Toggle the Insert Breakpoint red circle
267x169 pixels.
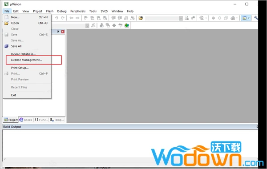(x=213, y=18)
